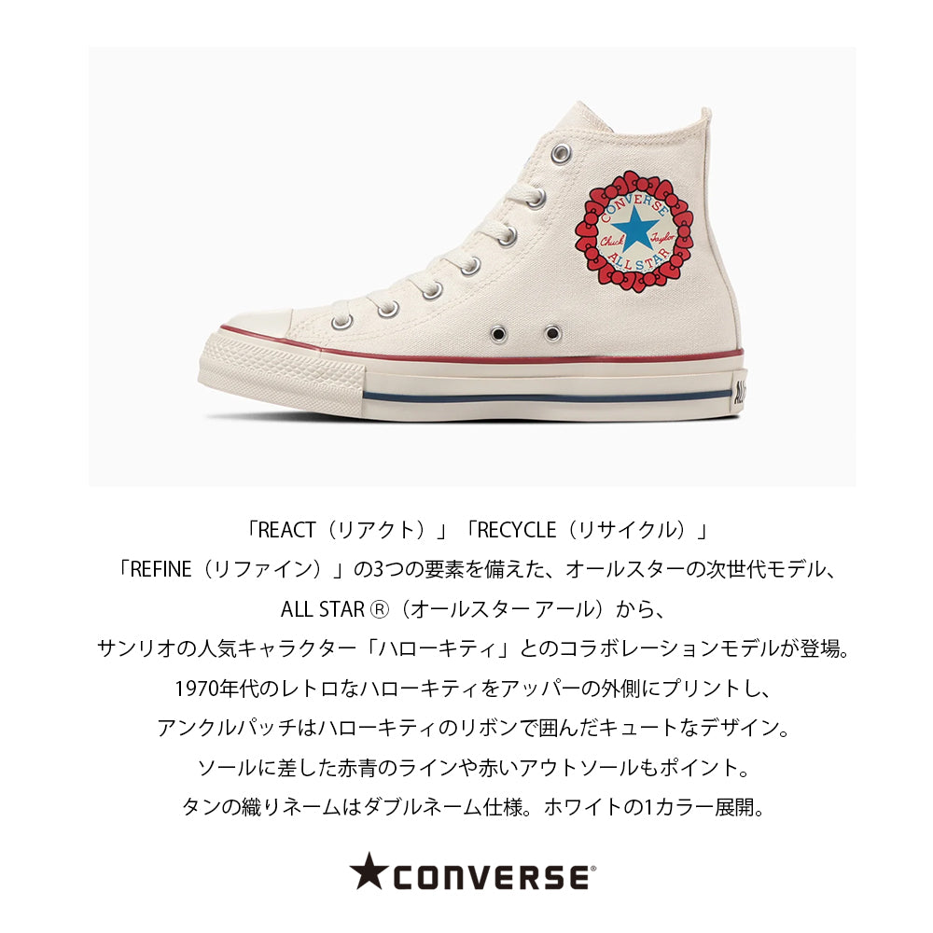The image size is (933, 933).
Task: Click the right side ventilation eyelet
Action: point(552,333)
